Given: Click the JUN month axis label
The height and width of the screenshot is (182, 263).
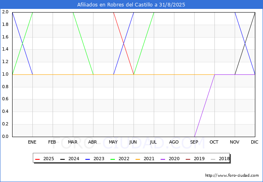Looking at the screenshot, I should click(133, 142).
